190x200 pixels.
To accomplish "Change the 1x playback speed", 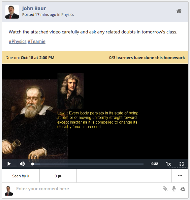I will (x=168, y=164).
